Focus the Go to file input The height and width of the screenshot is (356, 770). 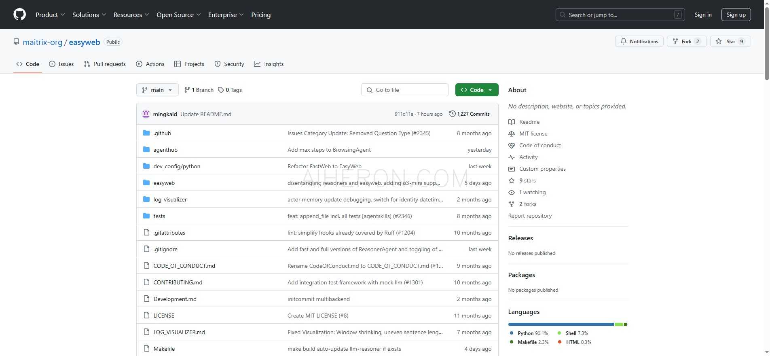click(x=405, y=90)
